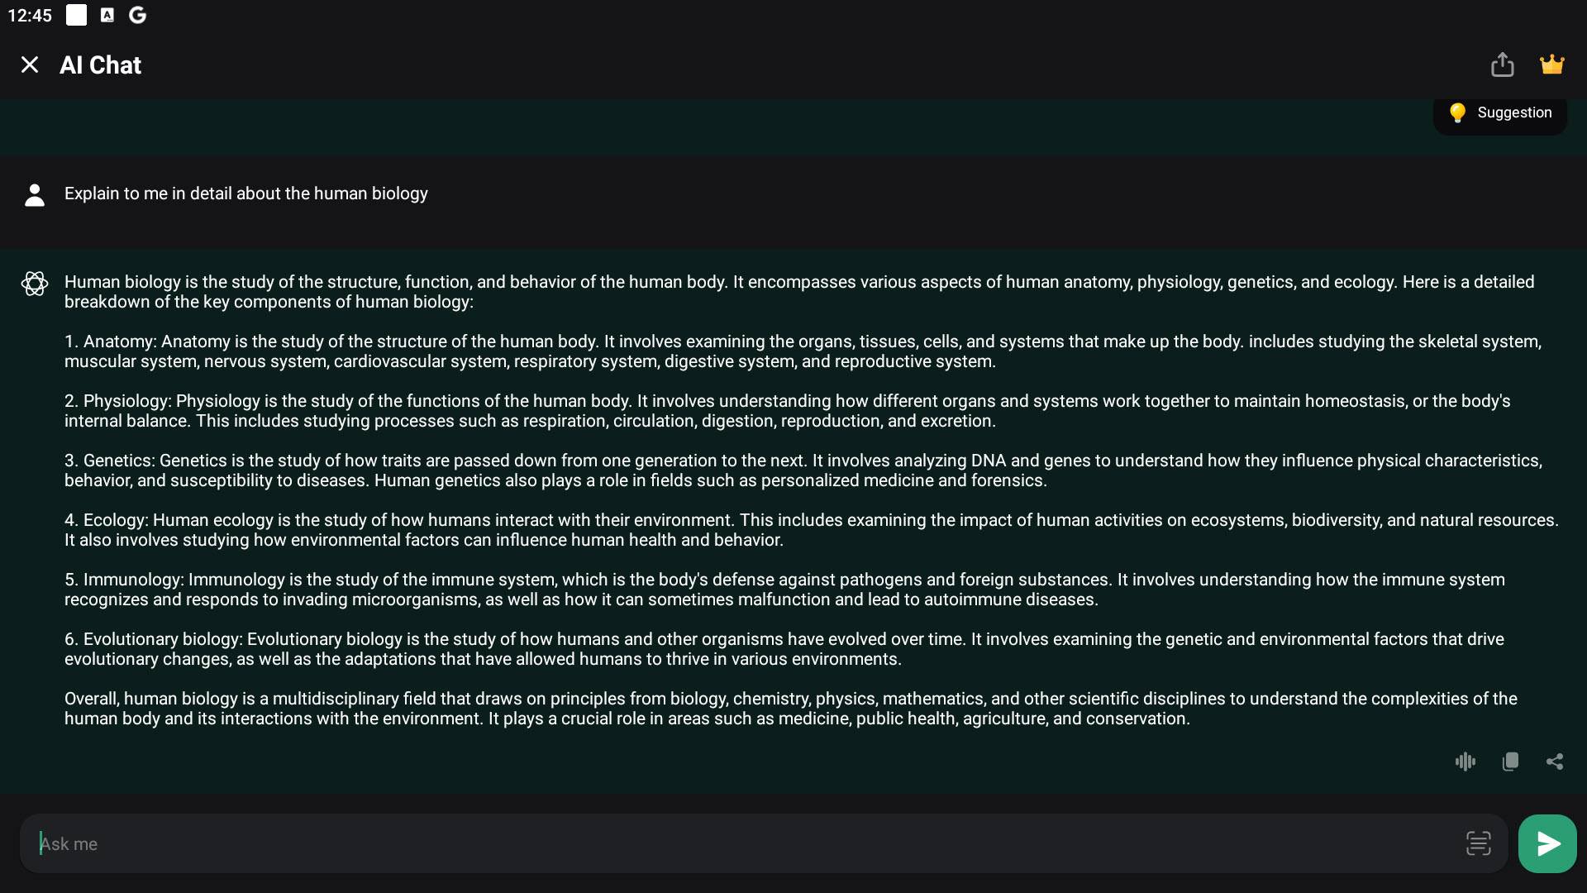Tap the Anatomy paragraph in the response

(803, 351)
